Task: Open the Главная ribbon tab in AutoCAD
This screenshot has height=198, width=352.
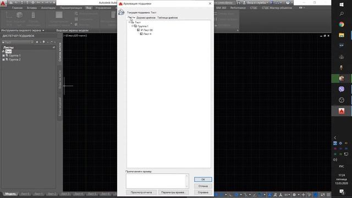Action: (17, 8)
